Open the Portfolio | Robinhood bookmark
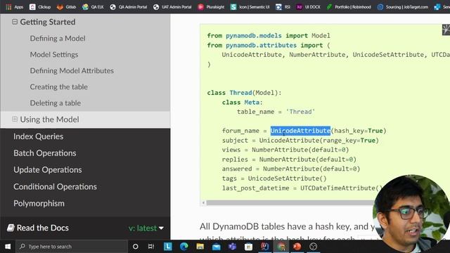The image size is (450, 253). [x=349, y=6]
